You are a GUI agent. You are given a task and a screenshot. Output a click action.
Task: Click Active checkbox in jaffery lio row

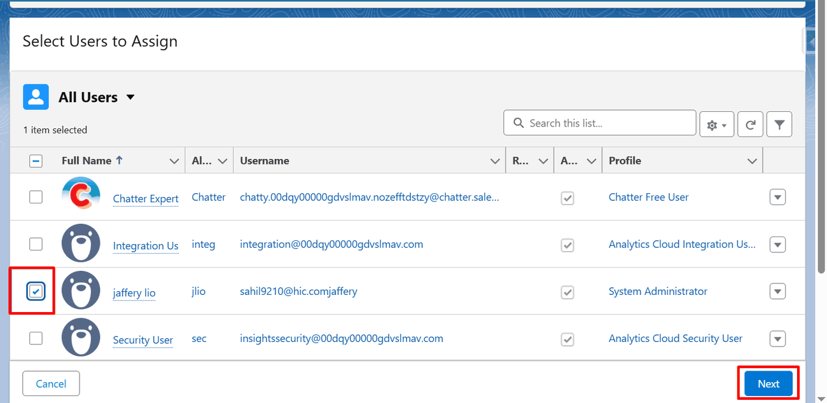pyautogui.click(x=567, y=292)
